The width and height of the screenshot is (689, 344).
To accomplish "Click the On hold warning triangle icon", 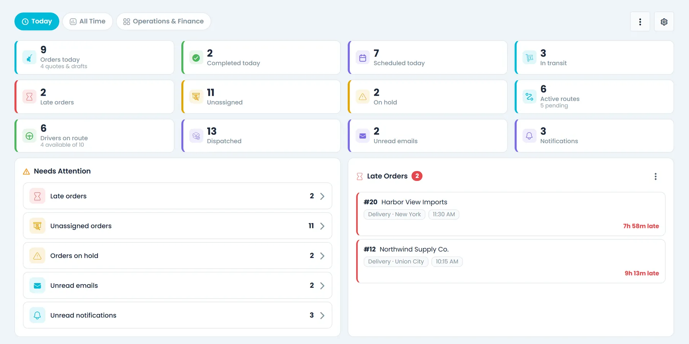I will tap(363, 97).
